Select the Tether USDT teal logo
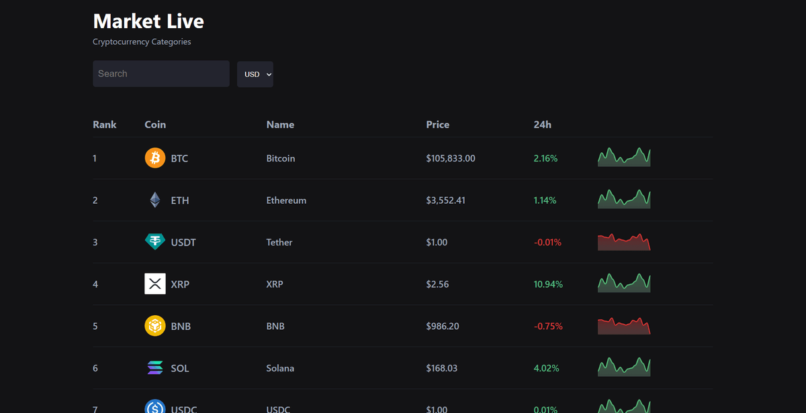Viewport: 806px width, 413px height. pos(155,241)
